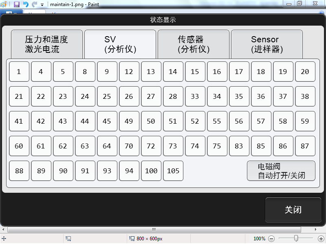
Task: Click the zoom slider handle
Action: click(x=296, y=239)
